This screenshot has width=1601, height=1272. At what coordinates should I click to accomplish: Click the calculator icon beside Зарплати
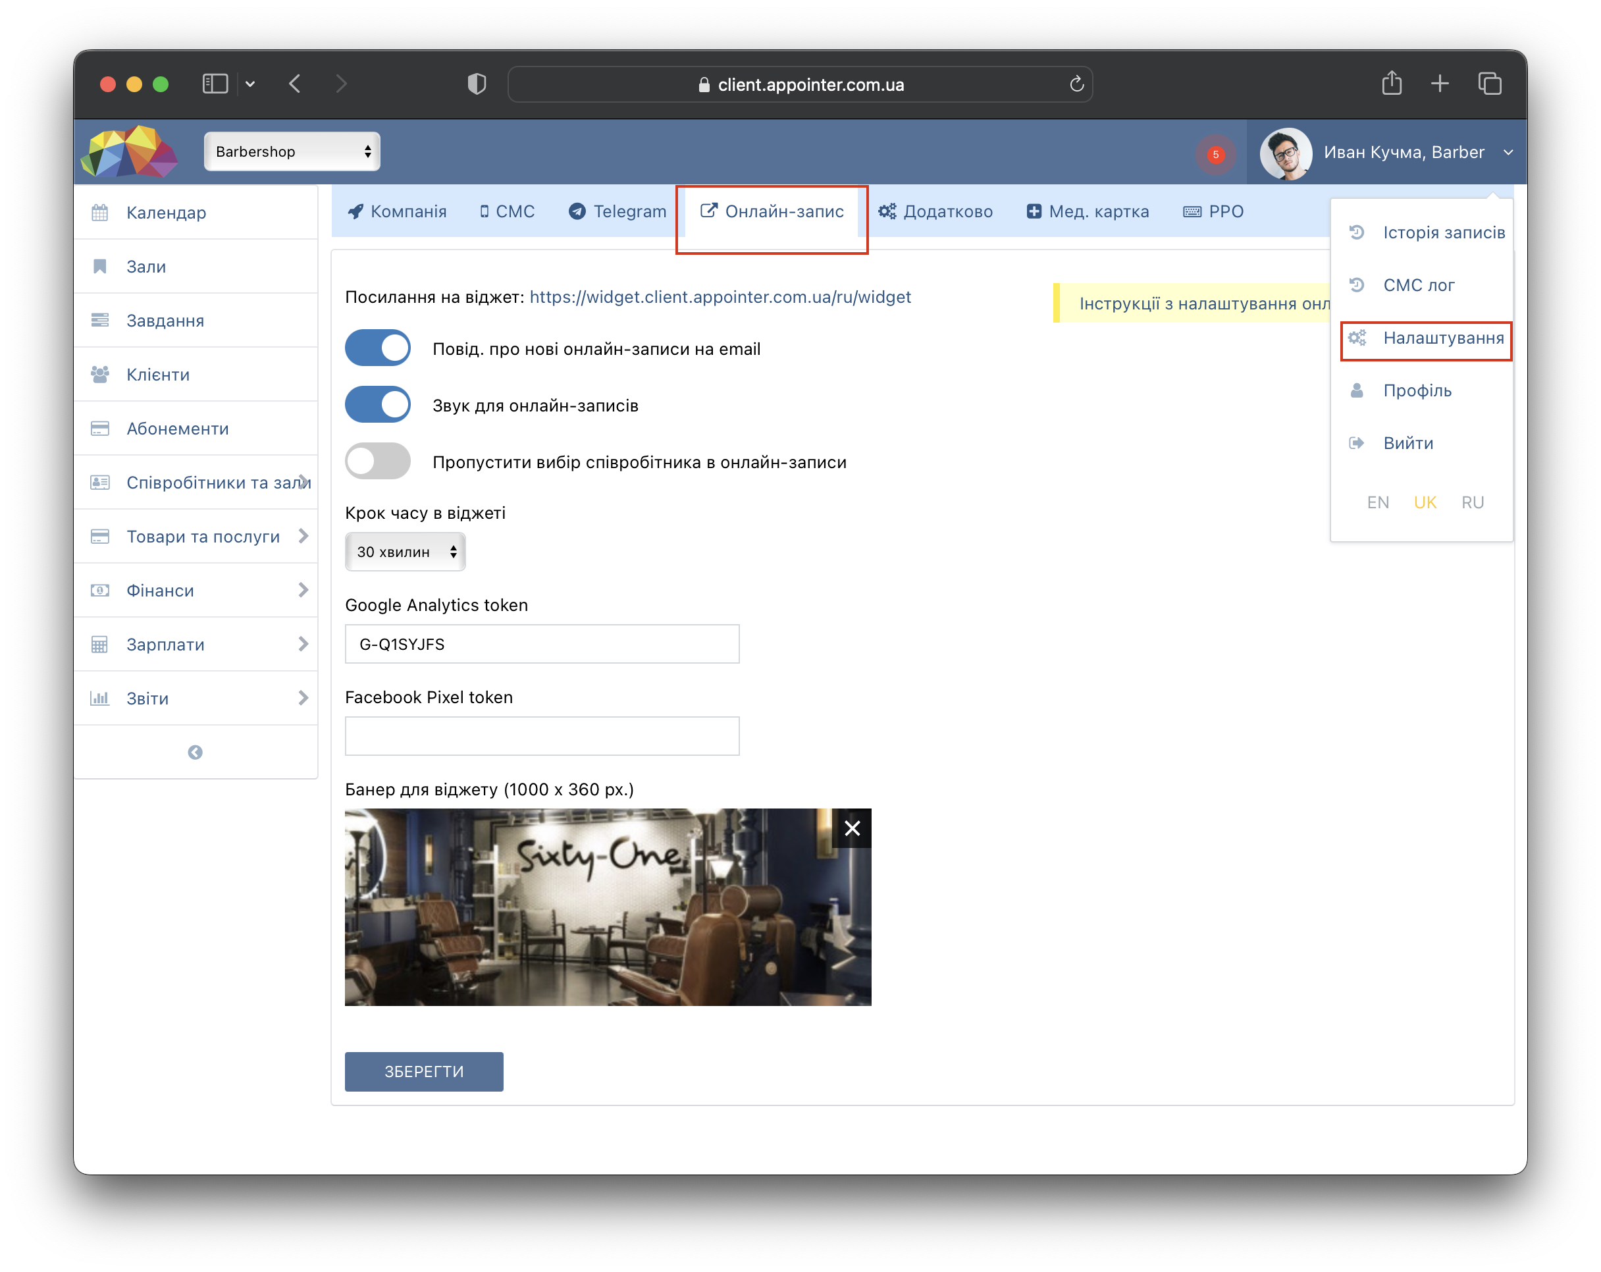[99, 645]
